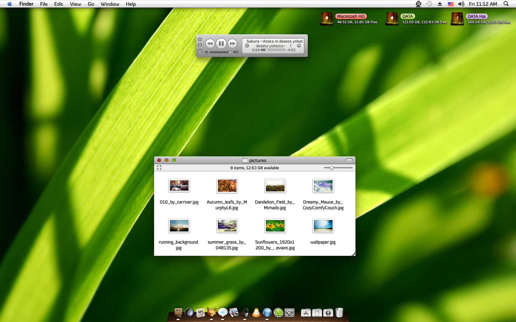
Task: Select the DATA Hai drive icon
Action: [x=457, y=19]
